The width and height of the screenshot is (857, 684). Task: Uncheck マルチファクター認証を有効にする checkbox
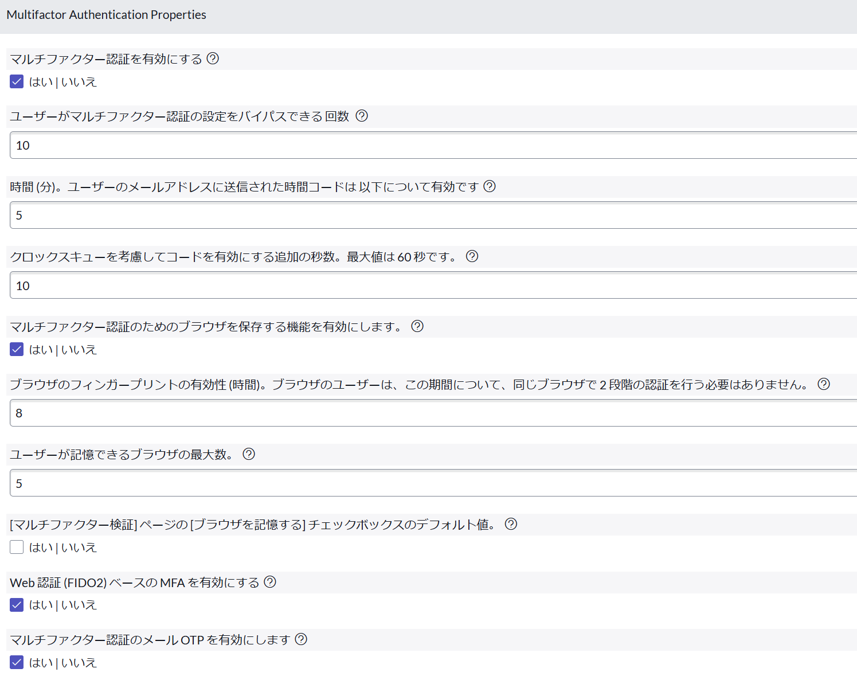pyautogui.click(x=17, y=81)
